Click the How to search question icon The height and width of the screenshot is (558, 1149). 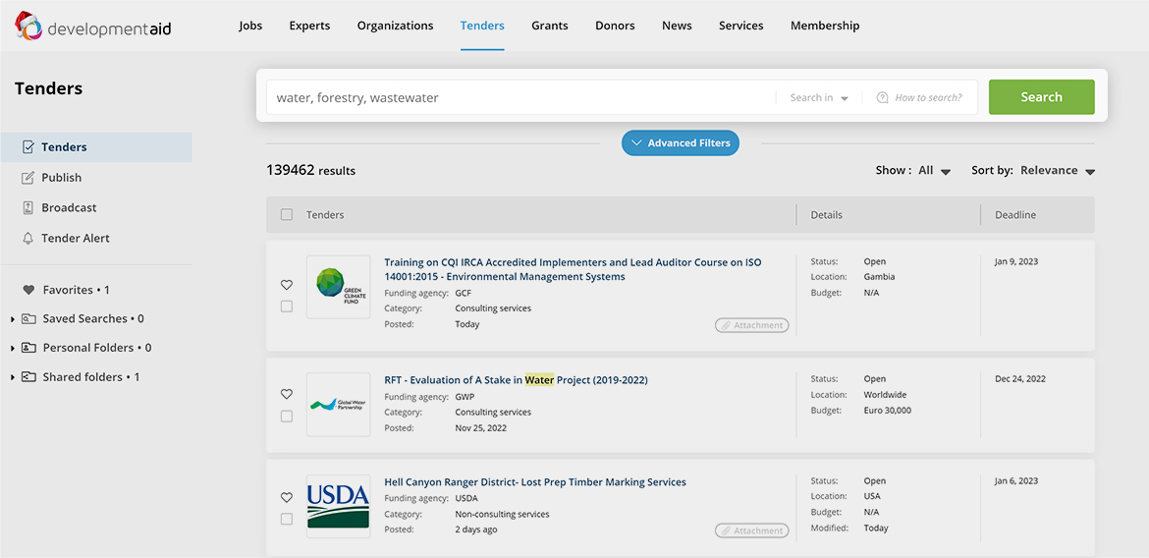(x=882, y=97)
